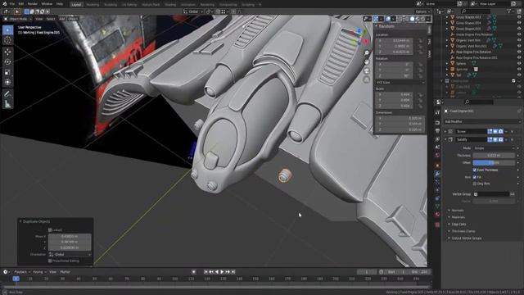This screenshot has width=524, height=295.
Task: Switch to the Layout workspace tab
Action: pyautogui.click(x=76, y=5)
